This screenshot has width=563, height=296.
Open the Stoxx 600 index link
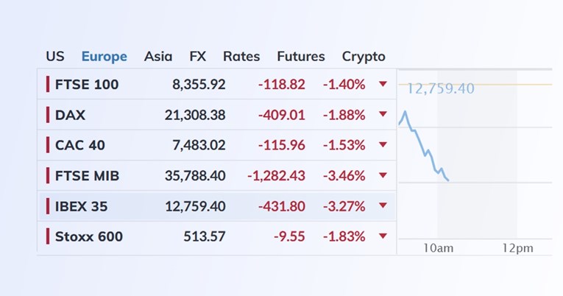[x=89, y=236]
